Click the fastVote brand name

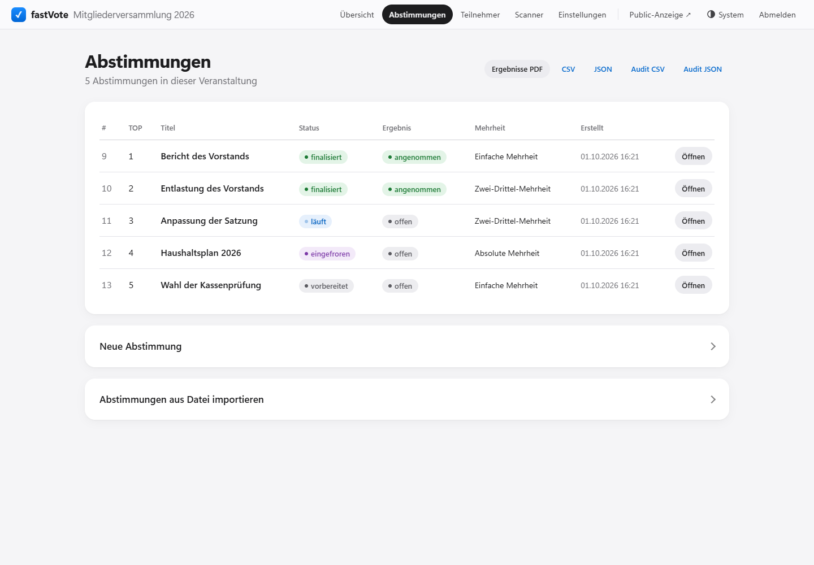coord(50,15)
